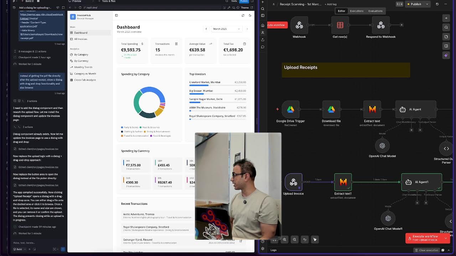Select the Extract text node
Image resolution: width=456 pixels, height=256 pixels.
pyautogui.click(x=372, y=110)
